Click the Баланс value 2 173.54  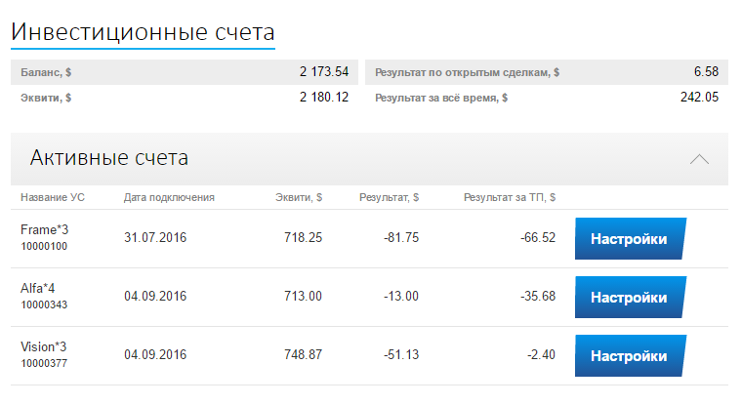click(323, 72)
